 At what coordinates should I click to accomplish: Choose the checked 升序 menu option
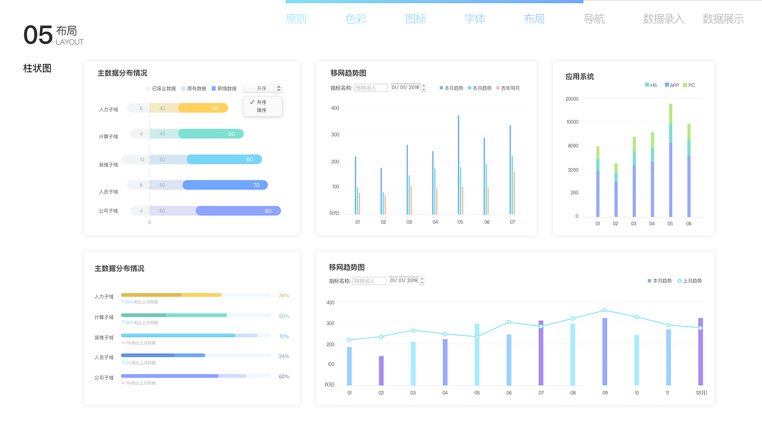[x=263, y=102]
